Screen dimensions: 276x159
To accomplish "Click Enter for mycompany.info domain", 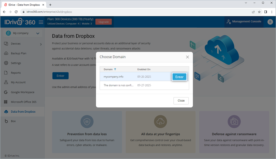I will click(x=179, y=77).
